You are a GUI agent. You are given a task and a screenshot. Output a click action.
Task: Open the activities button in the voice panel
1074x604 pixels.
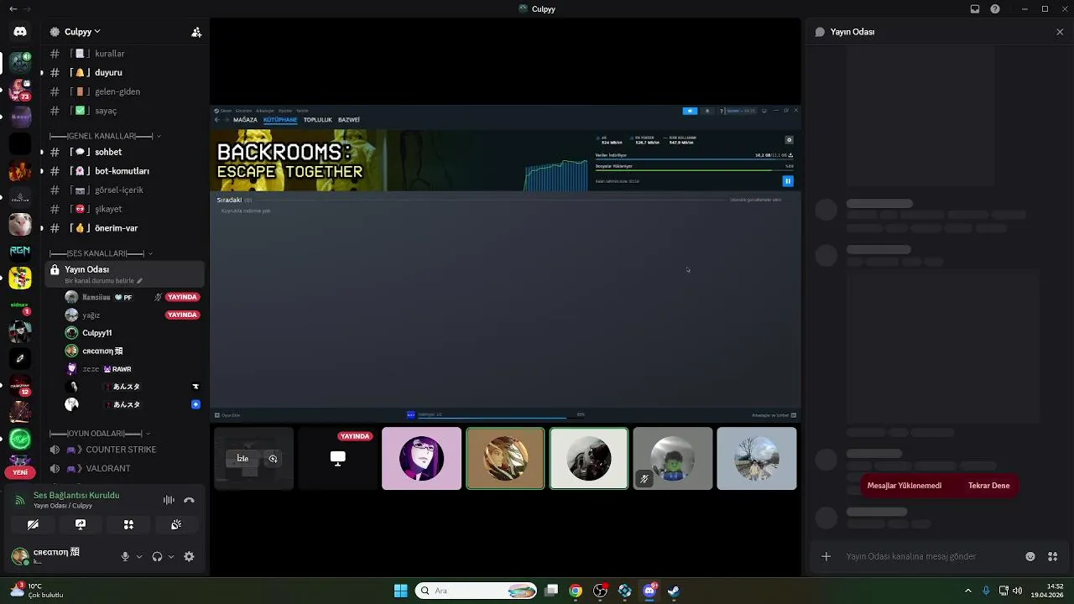click(128, 524)
